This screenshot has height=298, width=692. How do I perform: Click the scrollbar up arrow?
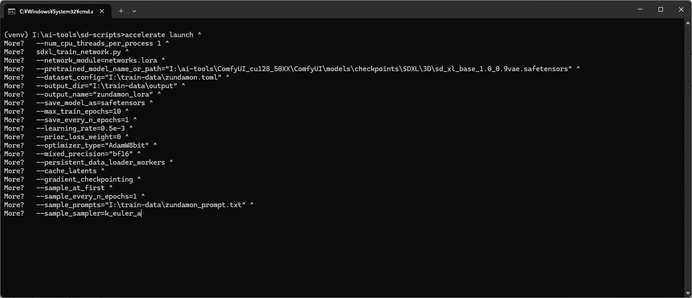click(688, 24)
